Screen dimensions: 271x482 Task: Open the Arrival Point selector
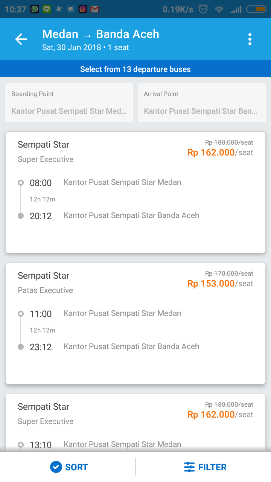(x=202, y=103)
